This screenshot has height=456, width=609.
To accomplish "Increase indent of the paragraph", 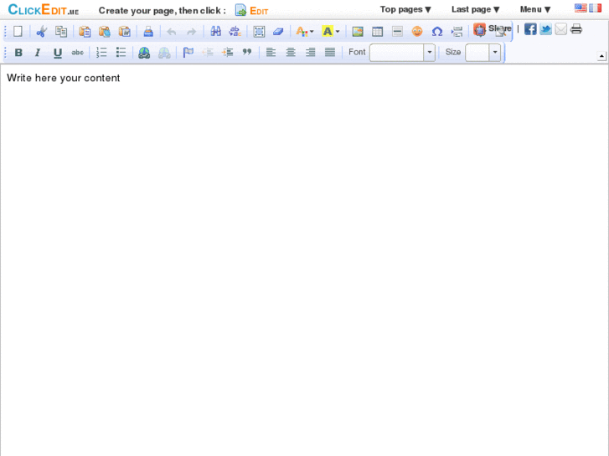I will pos(227,53).
